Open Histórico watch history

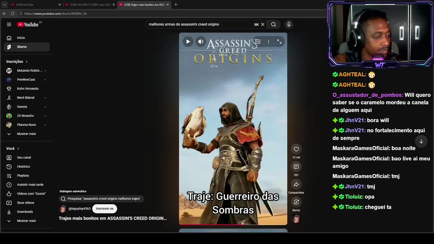[26, 167]
